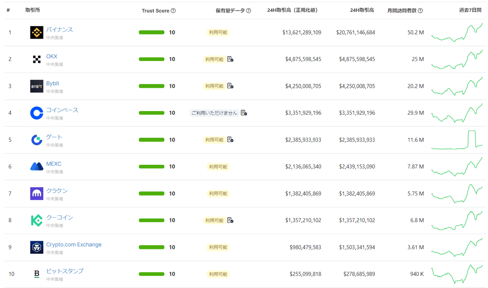Click the Bitstamp logo icon
This screenshot has width=488, height=288.
(x=36, y=274)
